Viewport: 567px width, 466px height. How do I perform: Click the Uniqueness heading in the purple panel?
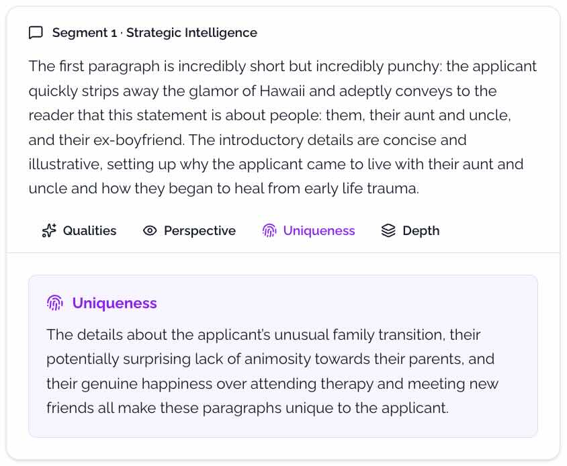[114, 303]
